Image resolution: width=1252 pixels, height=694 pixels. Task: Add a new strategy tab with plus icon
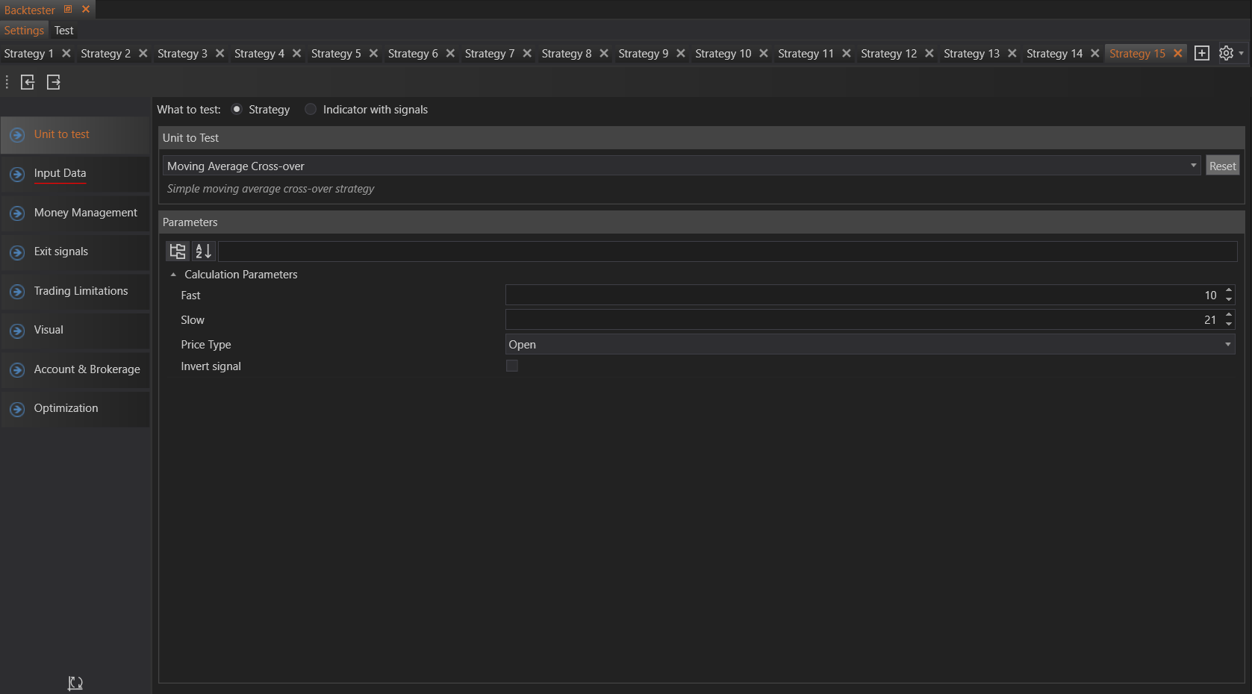coord(1201,54)
